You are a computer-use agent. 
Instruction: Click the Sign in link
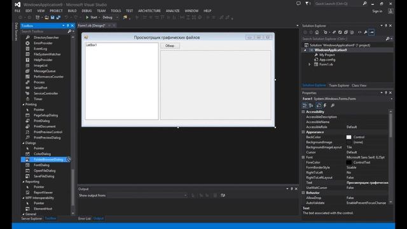[x=377, y=11]
